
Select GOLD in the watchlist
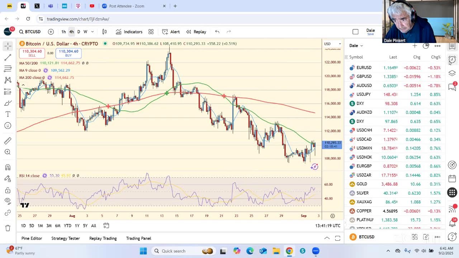pyautogui.click(x=395, y=184)
